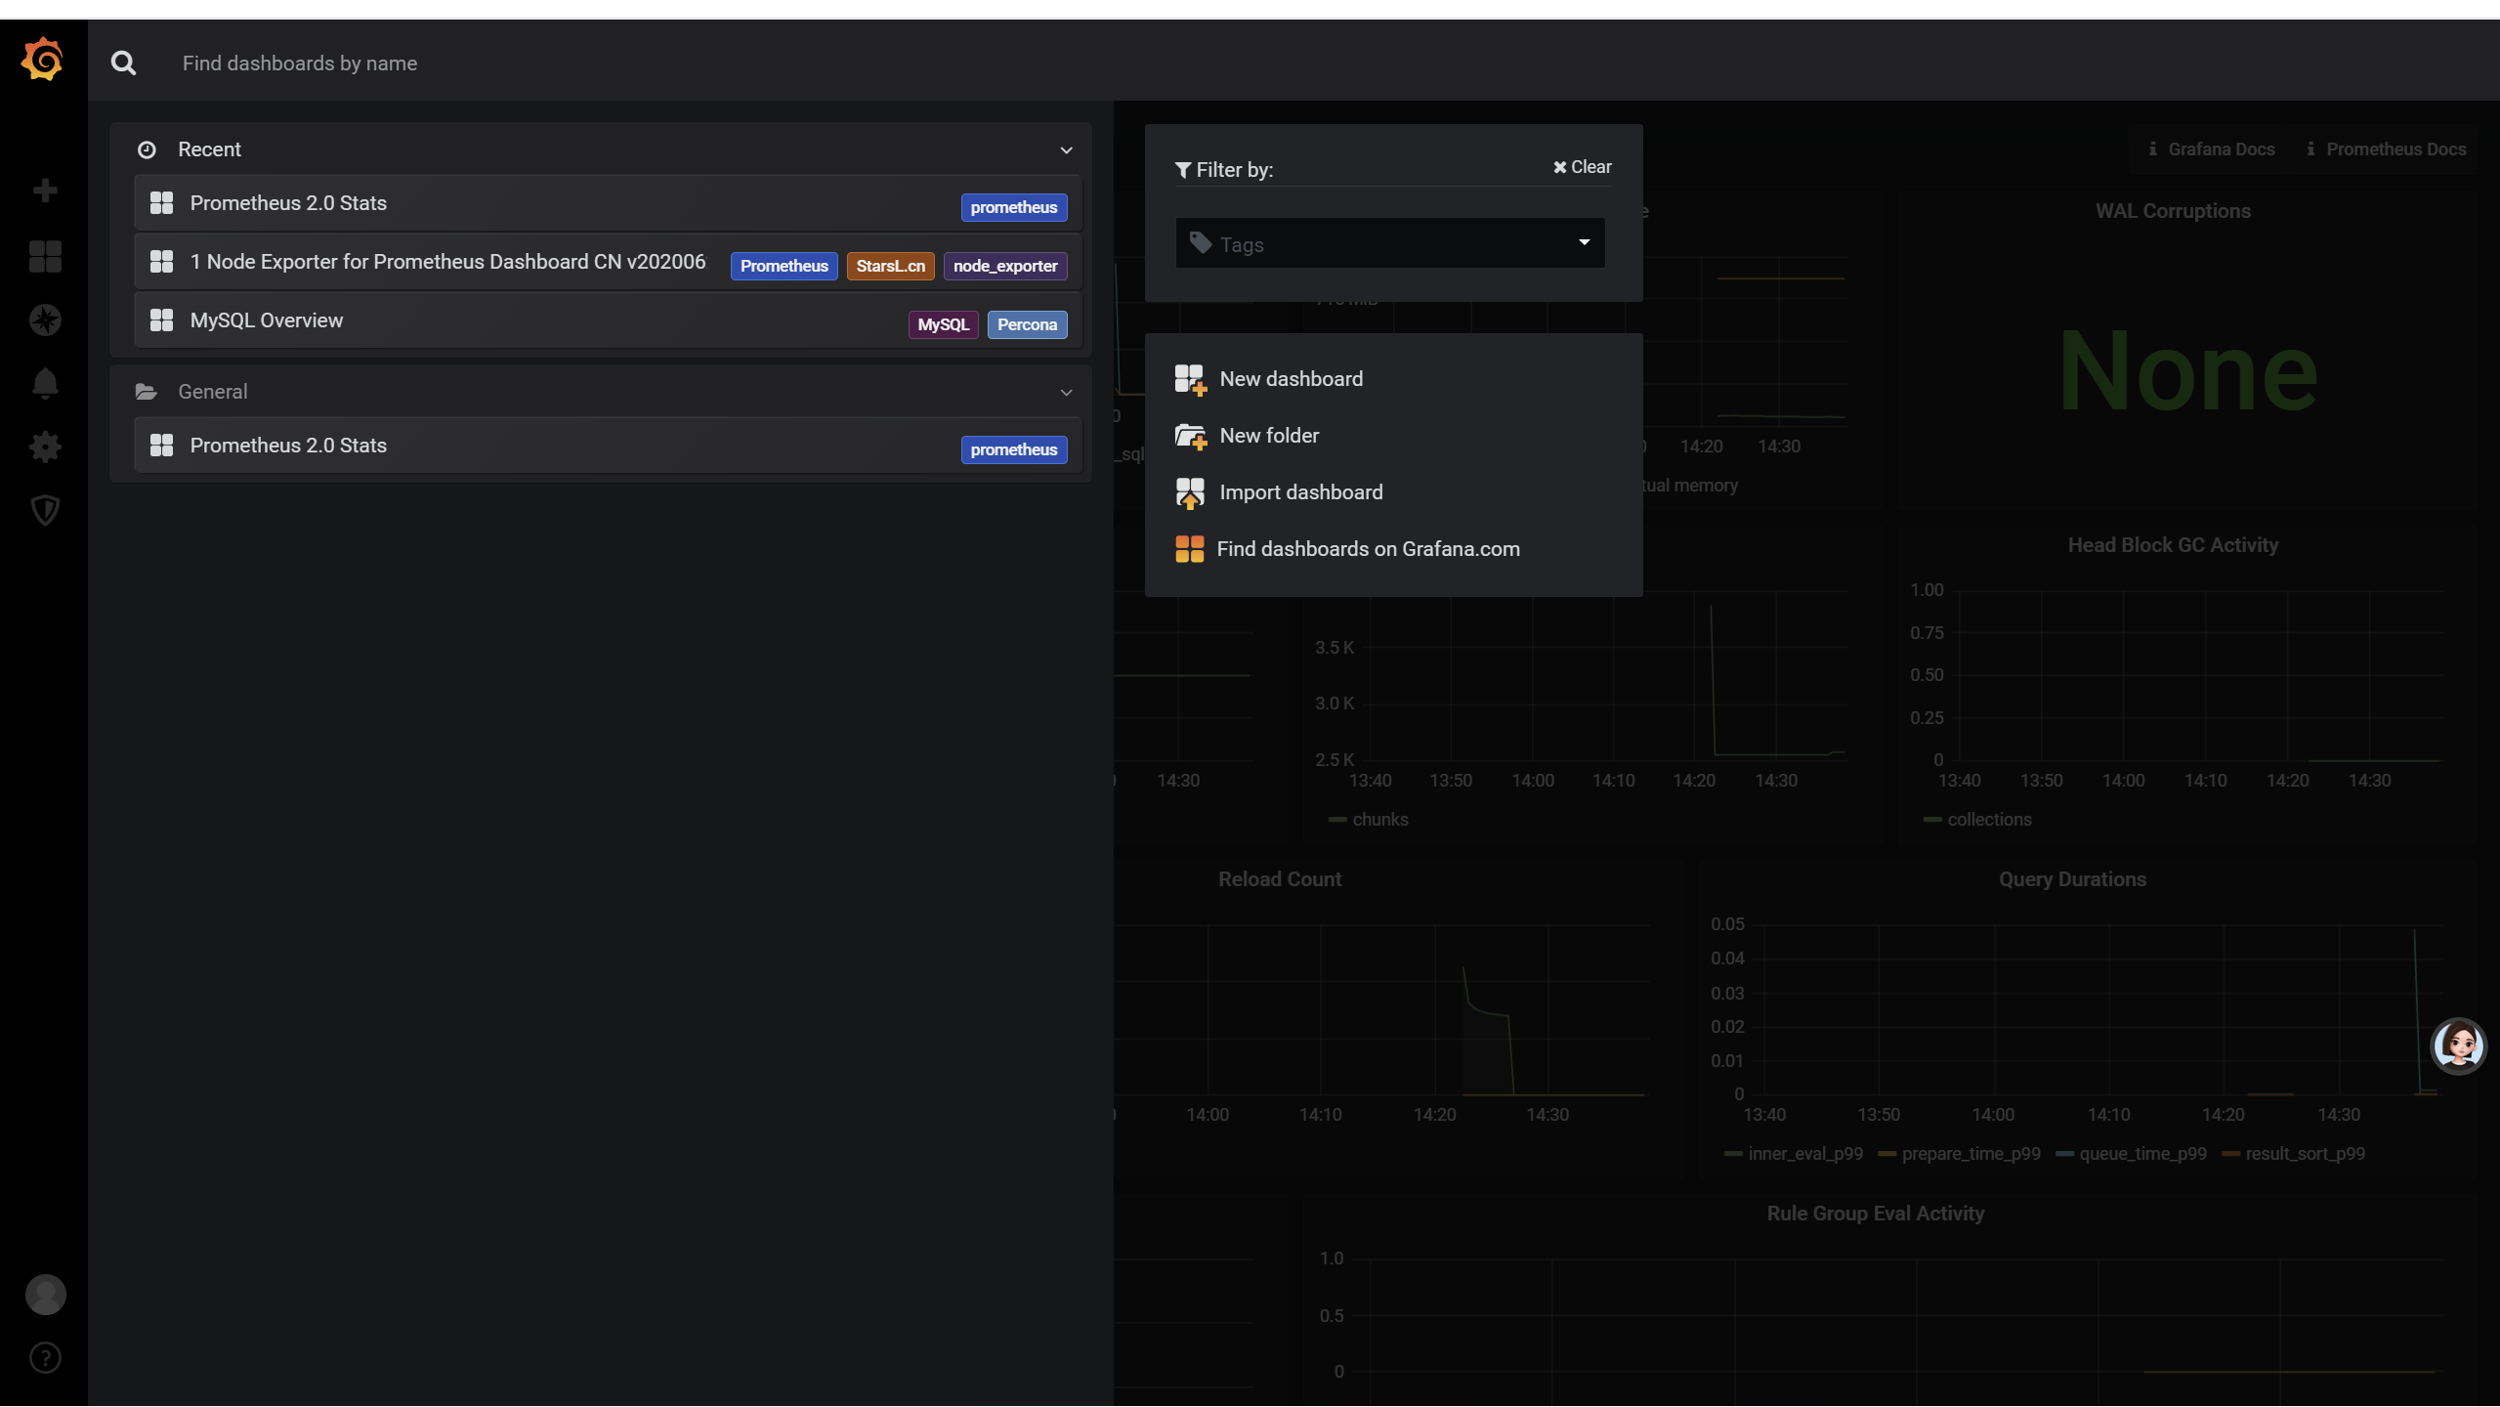Open the Help question mark icon
Viewport: 2500px width, 1407px height.
pos(45,1358)
